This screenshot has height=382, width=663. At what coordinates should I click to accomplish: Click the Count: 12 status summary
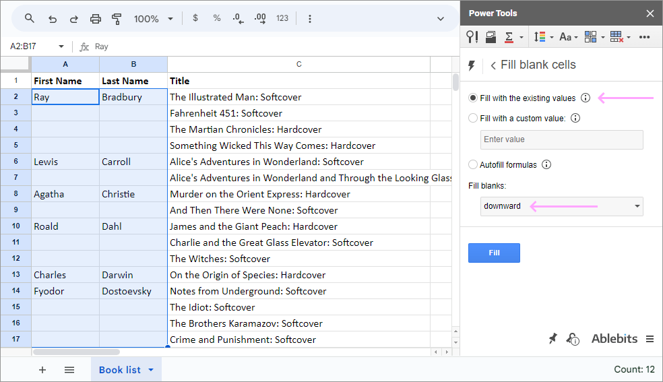pos(634,369)
